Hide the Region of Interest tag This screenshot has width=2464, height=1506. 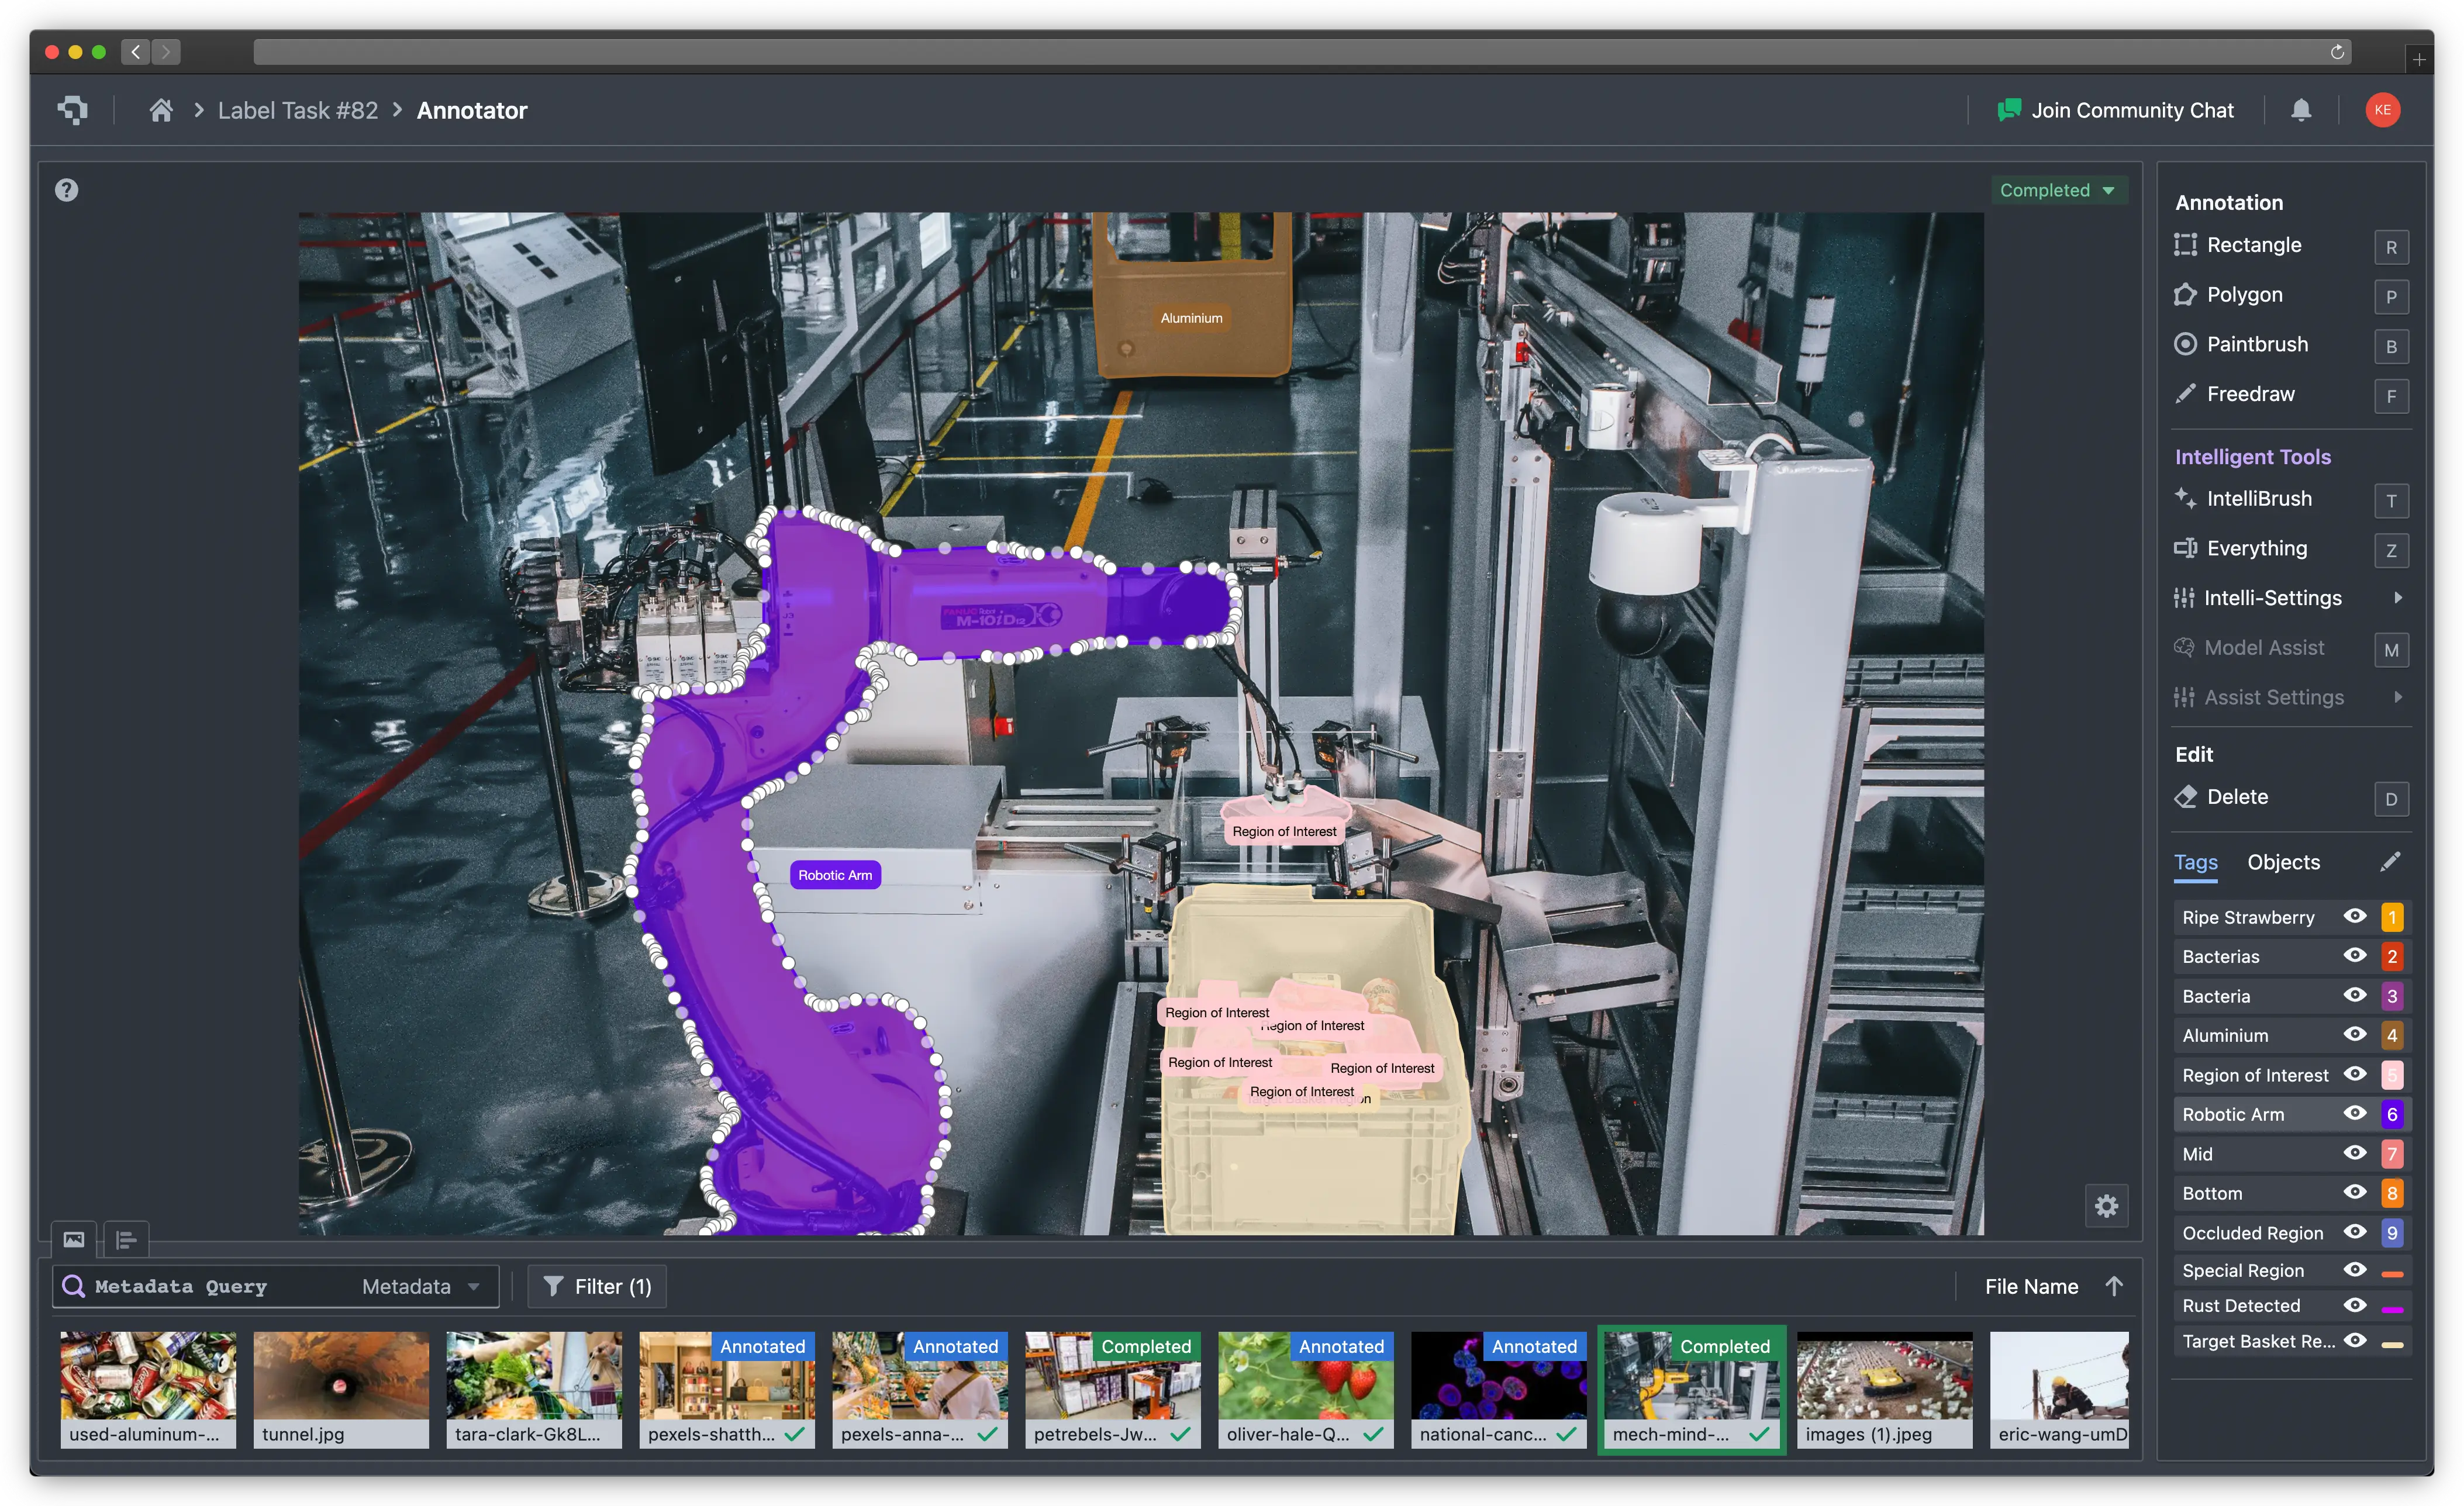2355,1074
